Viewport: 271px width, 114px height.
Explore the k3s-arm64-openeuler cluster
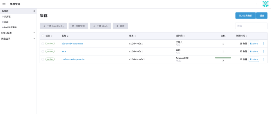(x=254, y=44)
